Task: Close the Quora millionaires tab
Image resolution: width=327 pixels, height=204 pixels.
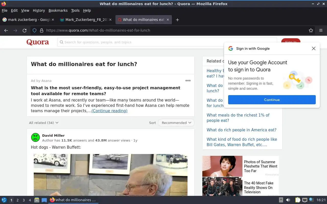Action: point(168,20)
